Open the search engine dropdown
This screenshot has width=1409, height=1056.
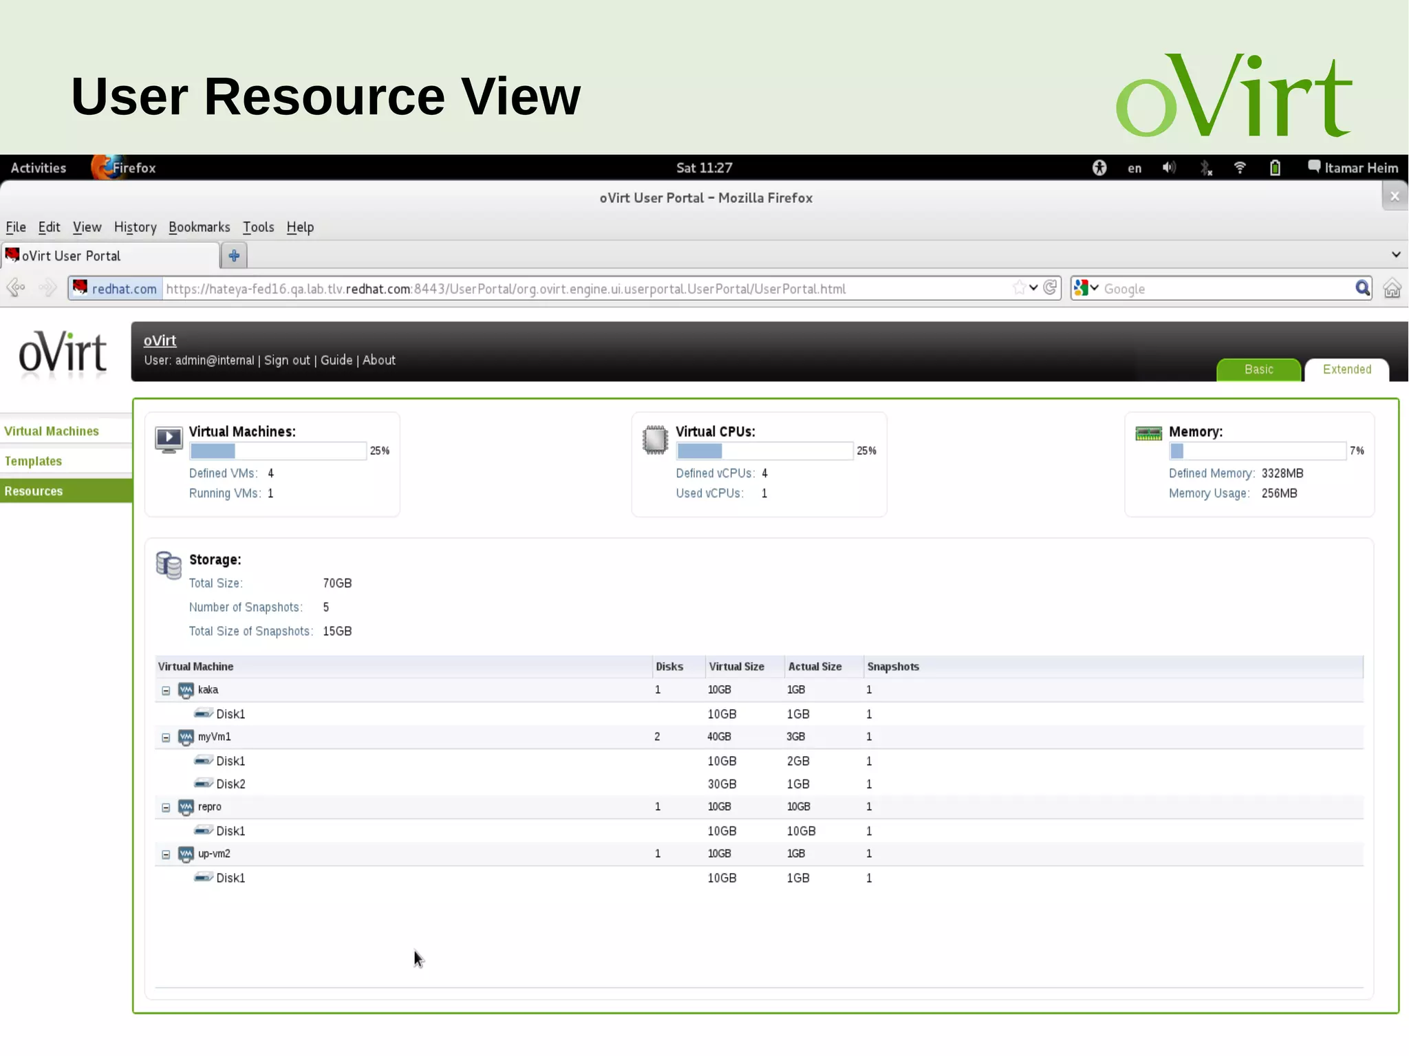[x=1094, y=288]
